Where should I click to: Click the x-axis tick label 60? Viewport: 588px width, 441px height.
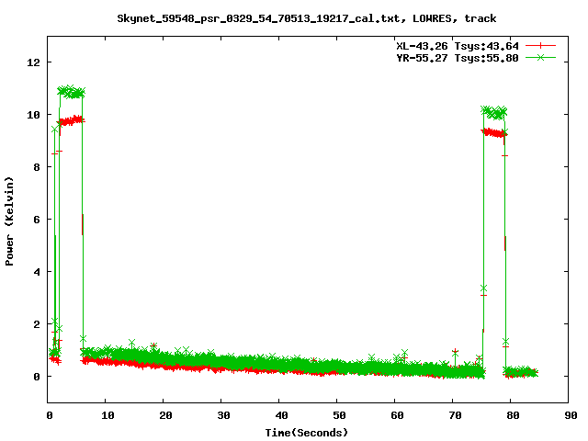(397, 415)
